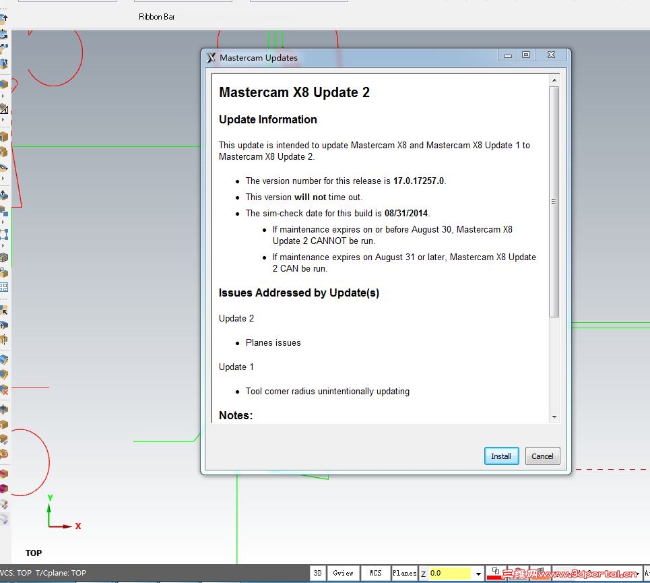Click the tan box with dotted vertical line

click(x=4, y=340)
